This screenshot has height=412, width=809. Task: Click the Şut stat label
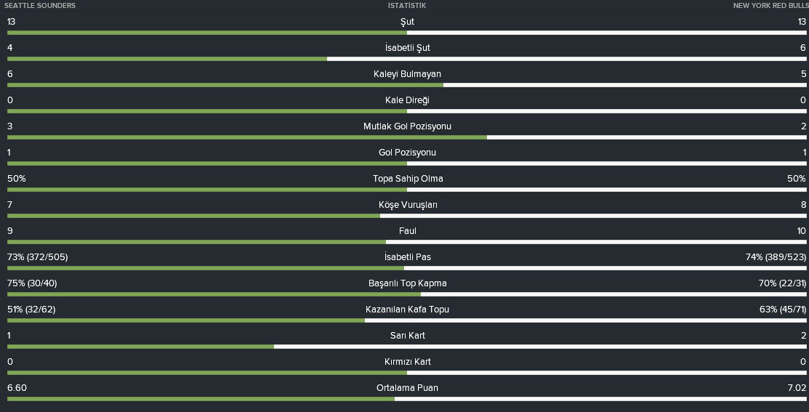point(407,22)
